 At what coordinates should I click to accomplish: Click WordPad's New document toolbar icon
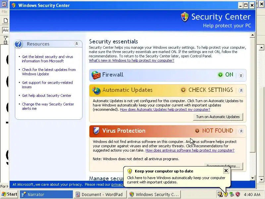[6, 21]
